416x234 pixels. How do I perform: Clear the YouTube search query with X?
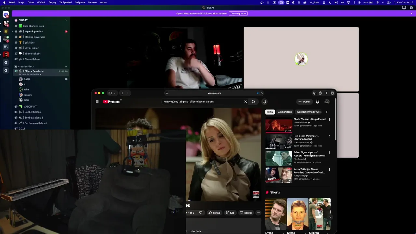coord(246,102)
